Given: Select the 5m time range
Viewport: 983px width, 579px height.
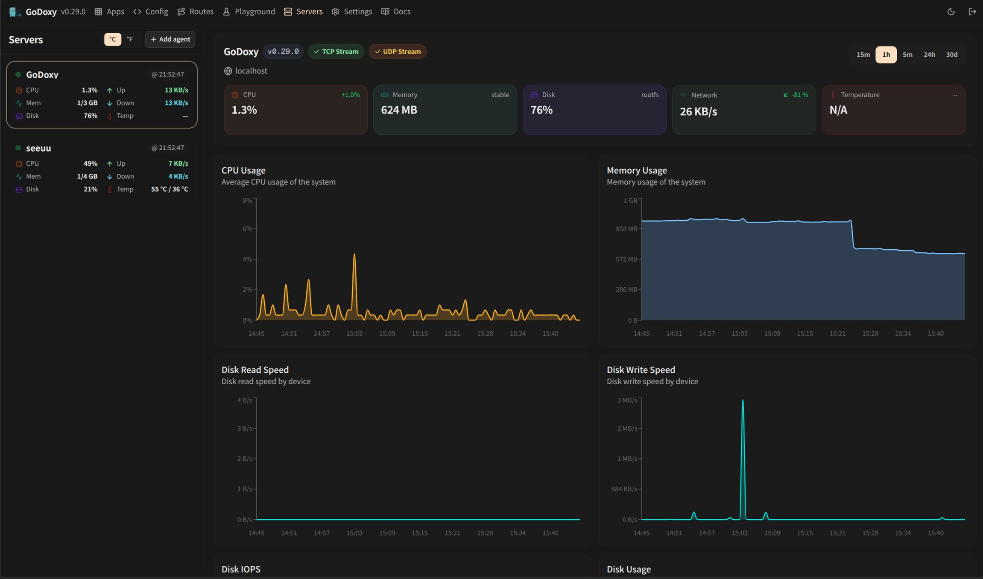Looking at the screenshot, I should (x=907, y=55).
